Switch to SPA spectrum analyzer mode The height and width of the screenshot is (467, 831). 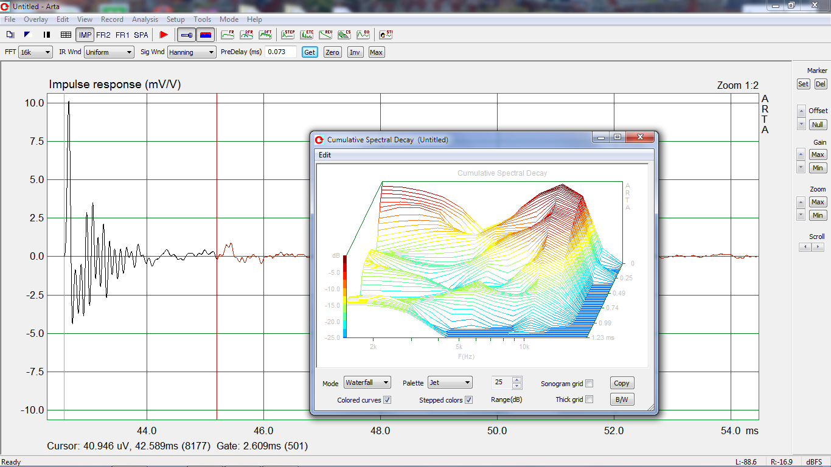(x=141, y=35)
